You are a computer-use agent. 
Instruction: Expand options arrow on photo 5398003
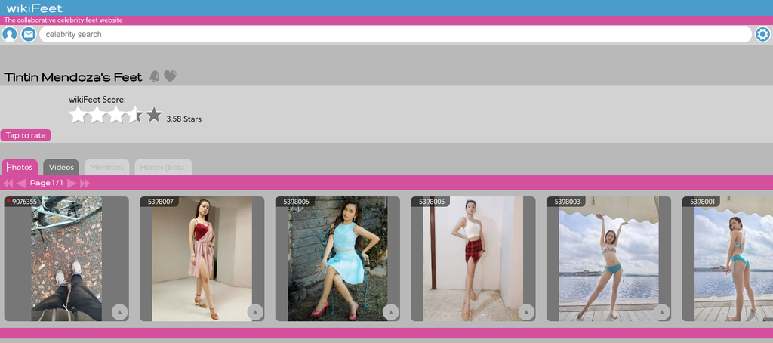point(661,312)
